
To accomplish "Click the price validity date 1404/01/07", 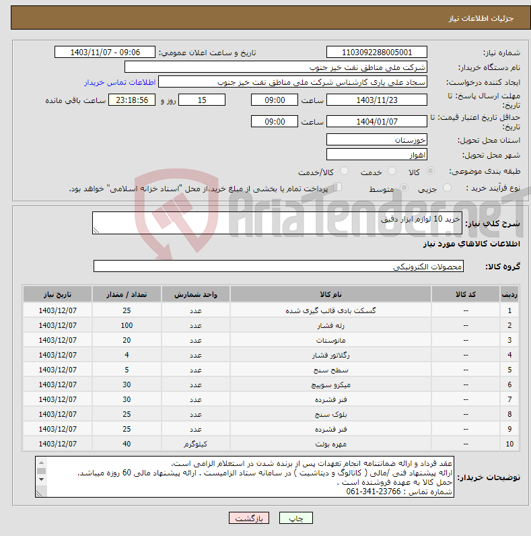I will pos(377,121).
